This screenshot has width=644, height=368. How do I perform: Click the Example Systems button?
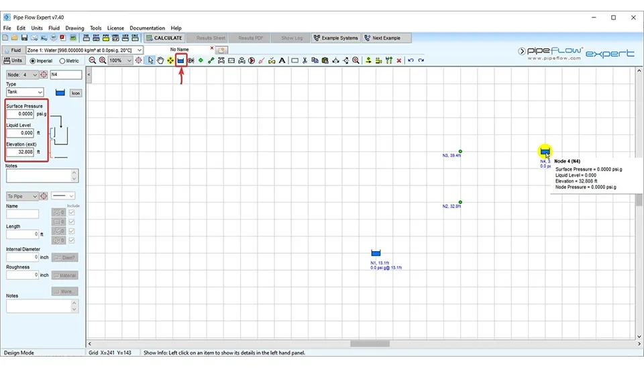pos(335,38)
